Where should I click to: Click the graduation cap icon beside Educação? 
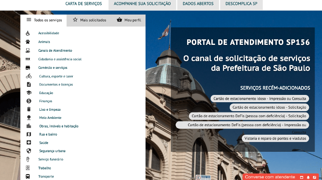coord(29,93)
